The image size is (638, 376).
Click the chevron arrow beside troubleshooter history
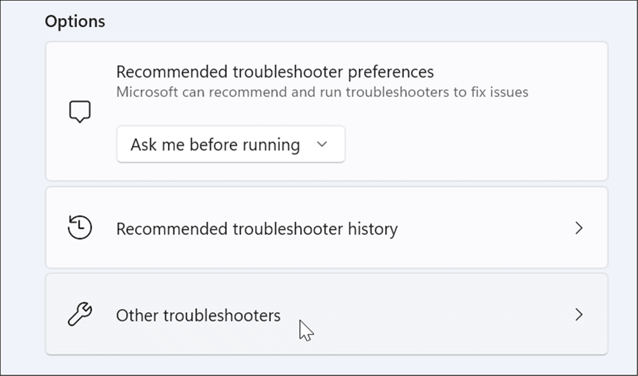[x=579, y=228]
